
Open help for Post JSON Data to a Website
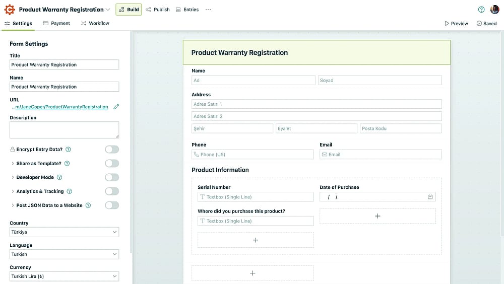click(x=88, y=205)
